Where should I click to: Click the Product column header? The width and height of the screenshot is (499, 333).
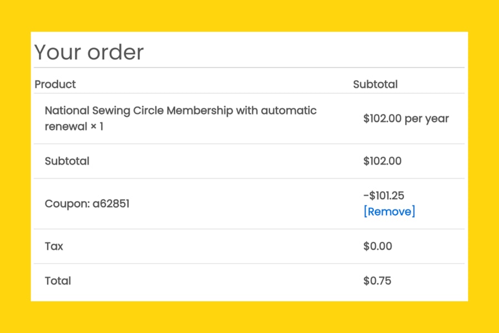pyautogui.click(x=55, y=84)
